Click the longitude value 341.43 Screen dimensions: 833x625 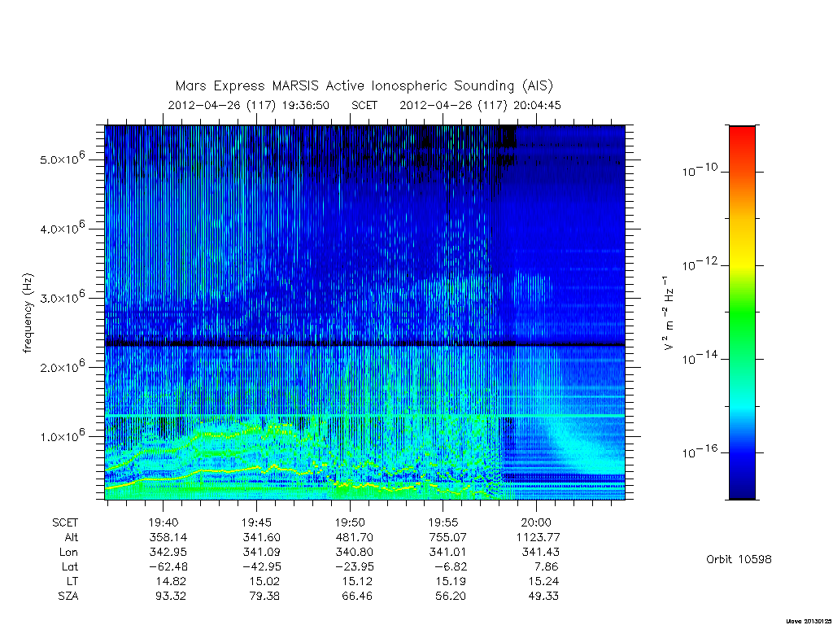pos(541,553)
